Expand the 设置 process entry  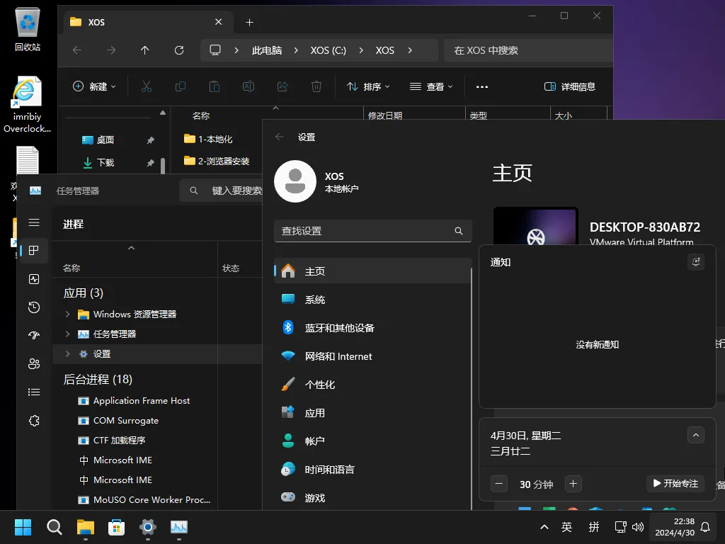pyautogui.click(x=67, y=353)
